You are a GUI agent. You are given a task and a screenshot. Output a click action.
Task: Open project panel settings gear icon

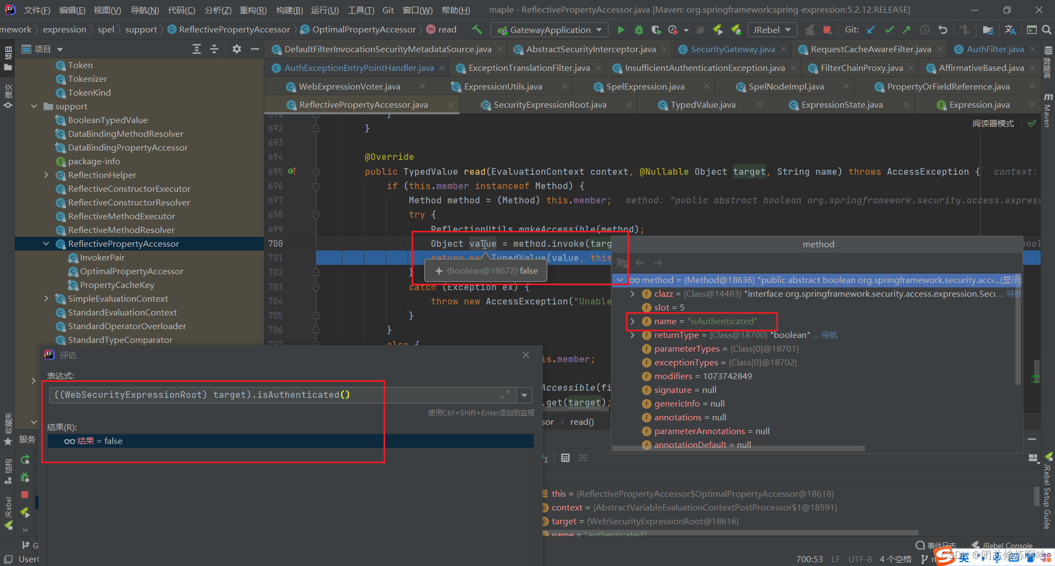tap(236, 49)
